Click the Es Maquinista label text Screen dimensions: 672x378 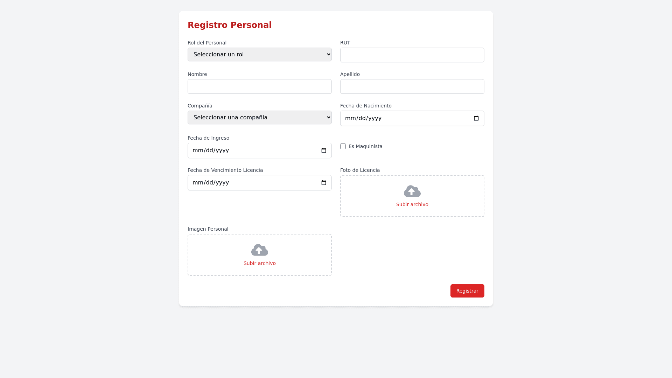(x=365, y=146)
